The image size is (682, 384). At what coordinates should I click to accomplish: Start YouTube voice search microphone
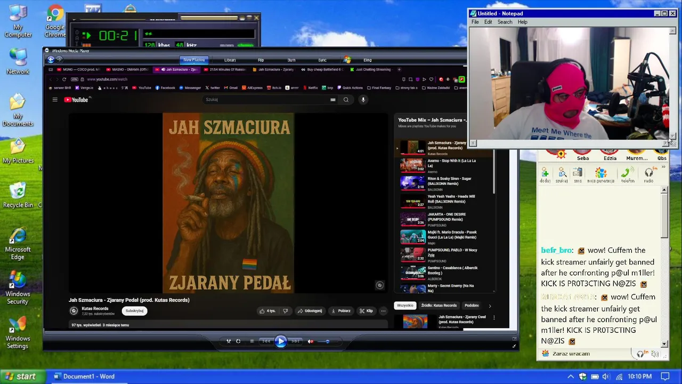pyautogui.click(x=363, y=100)
